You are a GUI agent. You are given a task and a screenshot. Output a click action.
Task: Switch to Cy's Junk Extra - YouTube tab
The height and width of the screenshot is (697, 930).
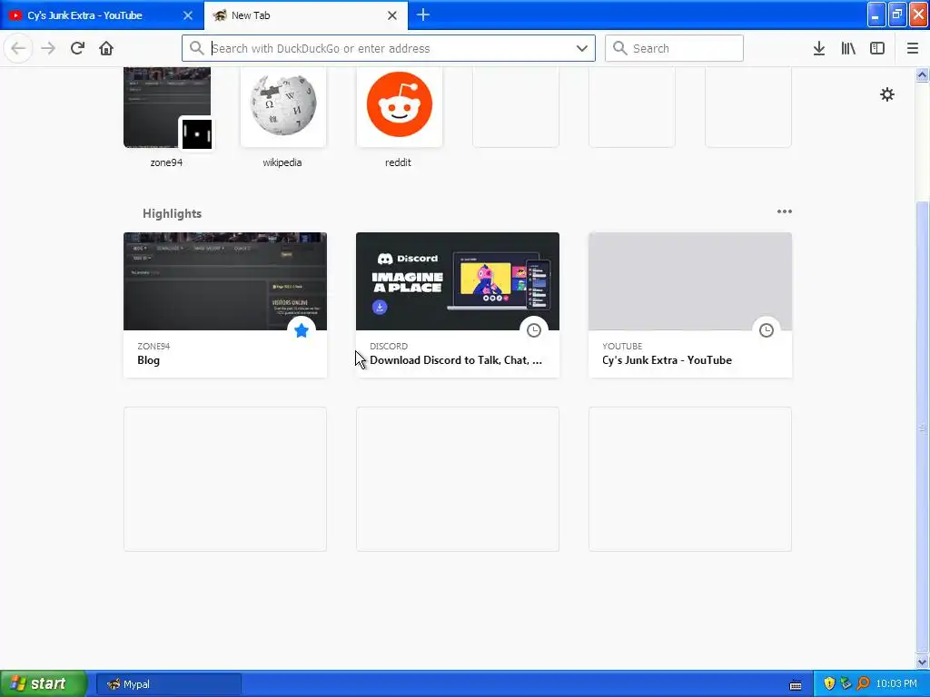tap(102, 15)
